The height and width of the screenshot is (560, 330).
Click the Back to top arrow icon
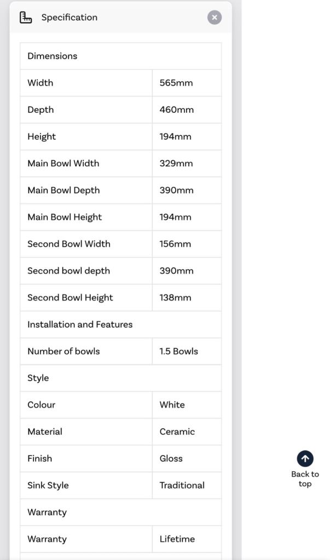pos(305,459)
